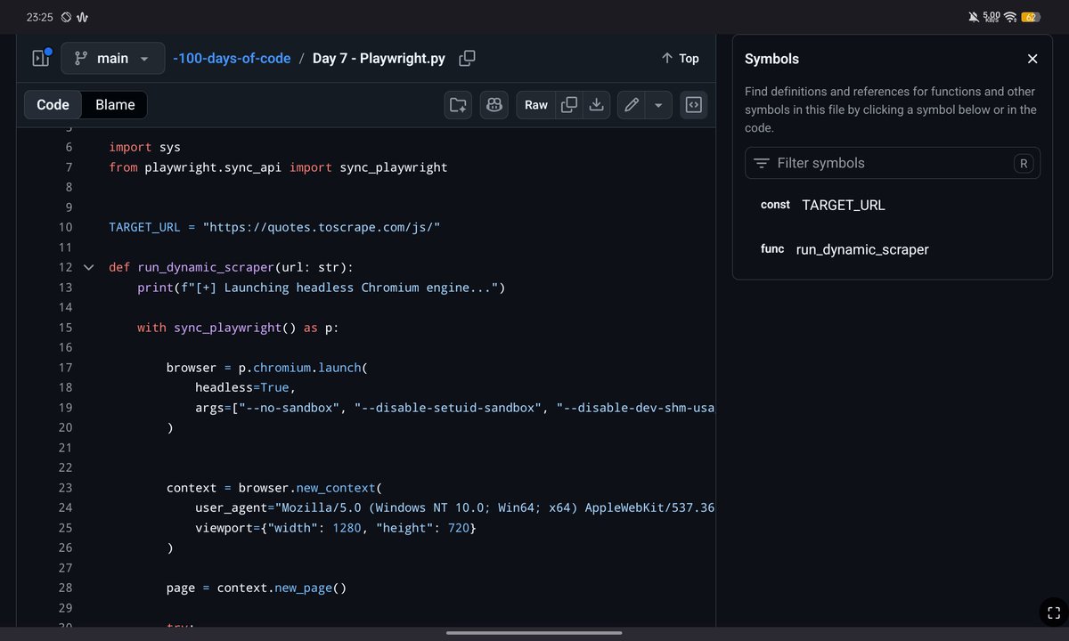Click line number 23 in the gutter
This screenshot has width=1069, height=641.
pyautogui.click(x=65, y=488)
